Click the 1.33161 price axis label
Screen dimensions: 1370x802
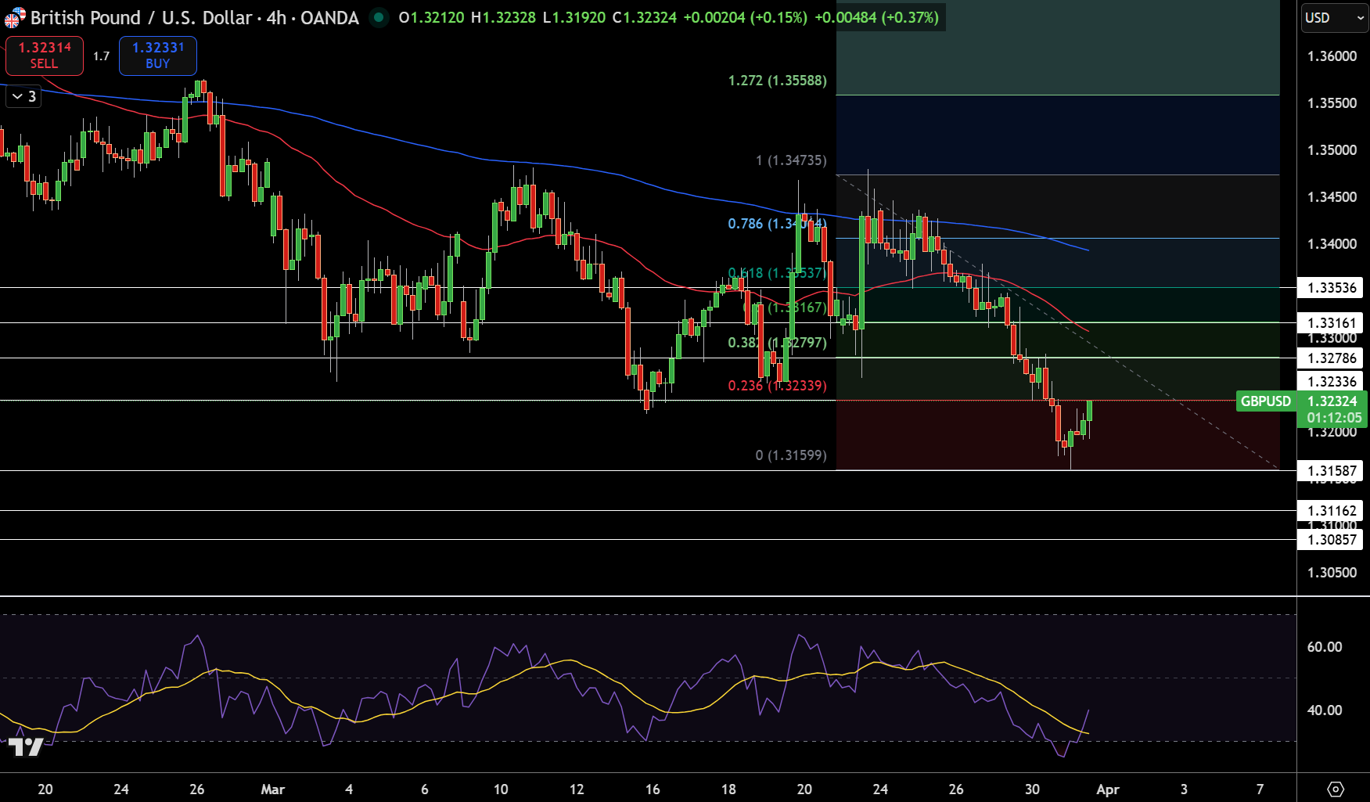tap(1330, 323)
